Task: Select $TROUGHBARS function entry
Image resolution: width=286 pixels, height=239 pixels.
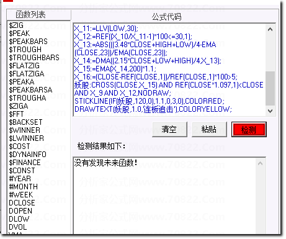Action: pos(34,58)
